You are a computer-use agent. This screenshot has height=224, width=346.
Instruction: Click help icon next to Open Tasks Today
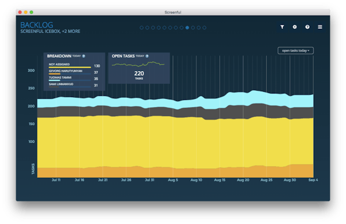147,56
